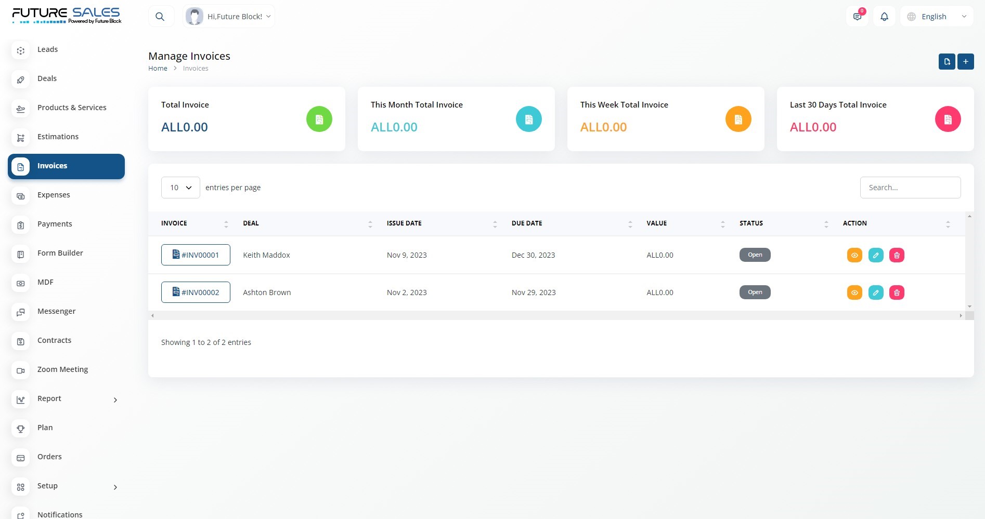Delete invoice #INV00002 with trash icon
Screen dimensions: 985x519
[x=897, y=292]
